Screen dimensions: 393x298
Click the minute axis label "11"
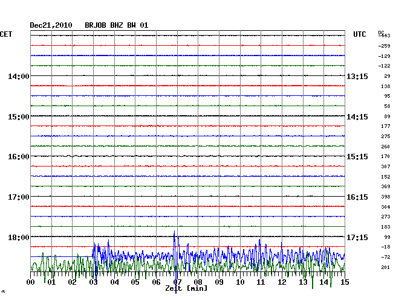point(261,282)
